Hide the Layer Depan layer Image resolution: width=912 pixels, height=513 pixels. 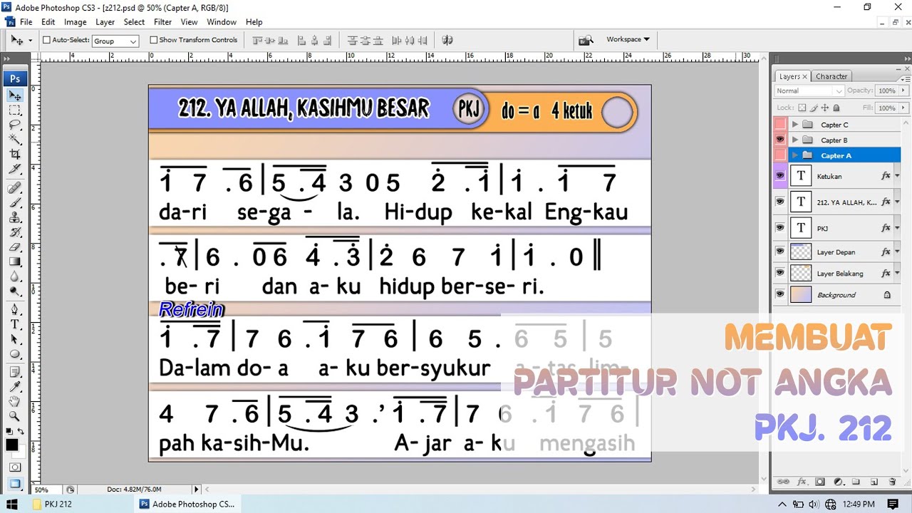coord(780,252)
